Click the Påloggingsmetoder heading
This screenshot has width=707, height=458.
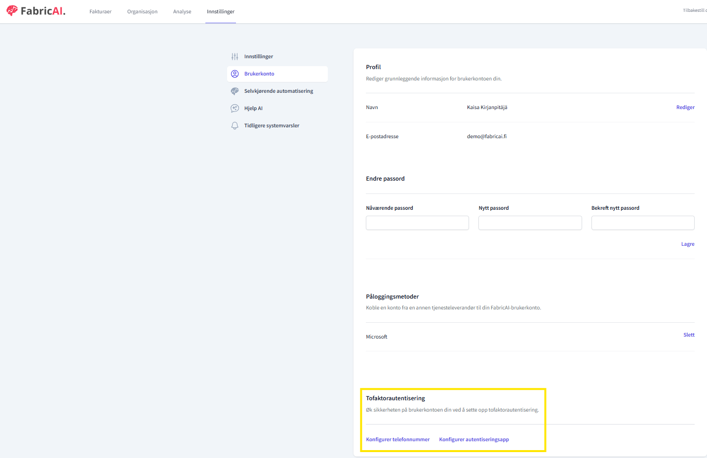(393, 297)
